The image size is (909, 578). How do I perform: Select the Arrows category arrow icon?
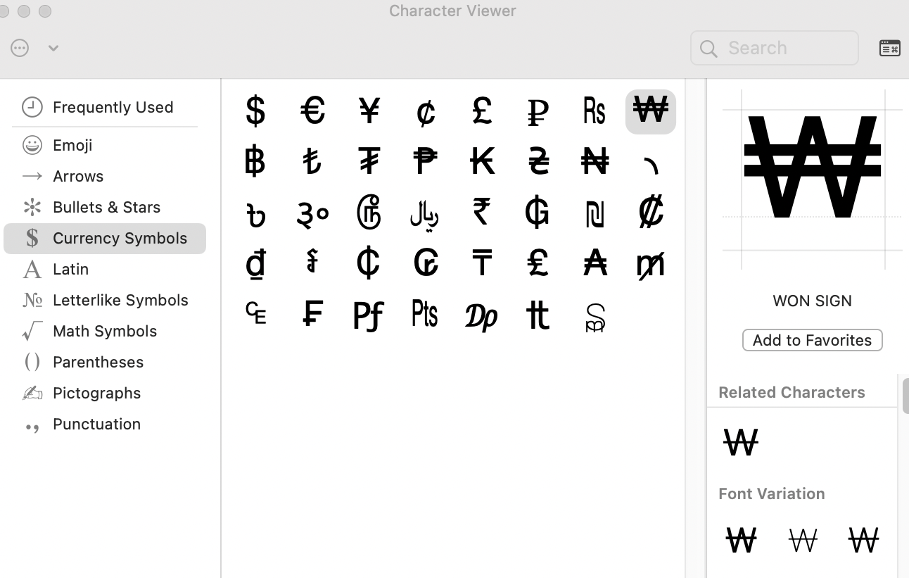pyautogui.click(x=31, y=176)
